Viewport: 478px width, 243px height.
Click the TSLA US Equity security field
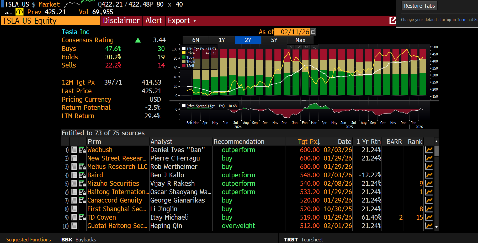point(51,21)
